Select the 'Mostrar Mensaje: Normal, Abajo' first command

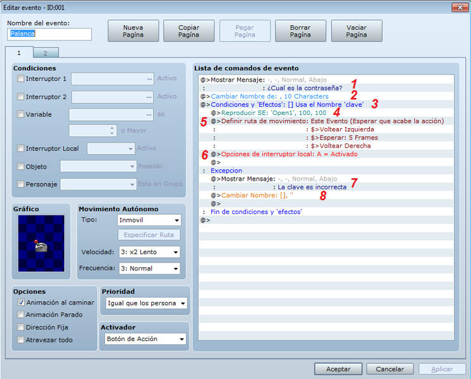coord(326,80)
